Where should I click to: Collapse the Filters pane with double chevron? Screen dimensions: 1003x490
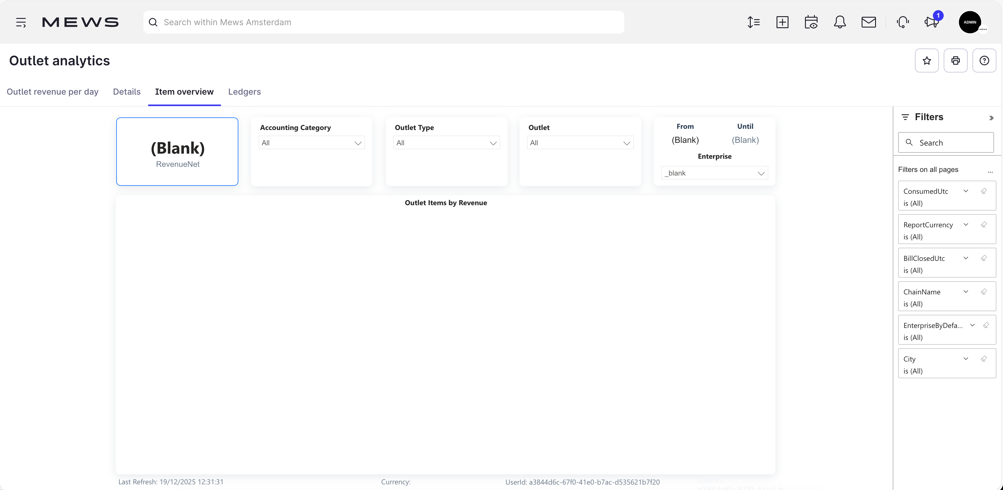tap(991, 118)
